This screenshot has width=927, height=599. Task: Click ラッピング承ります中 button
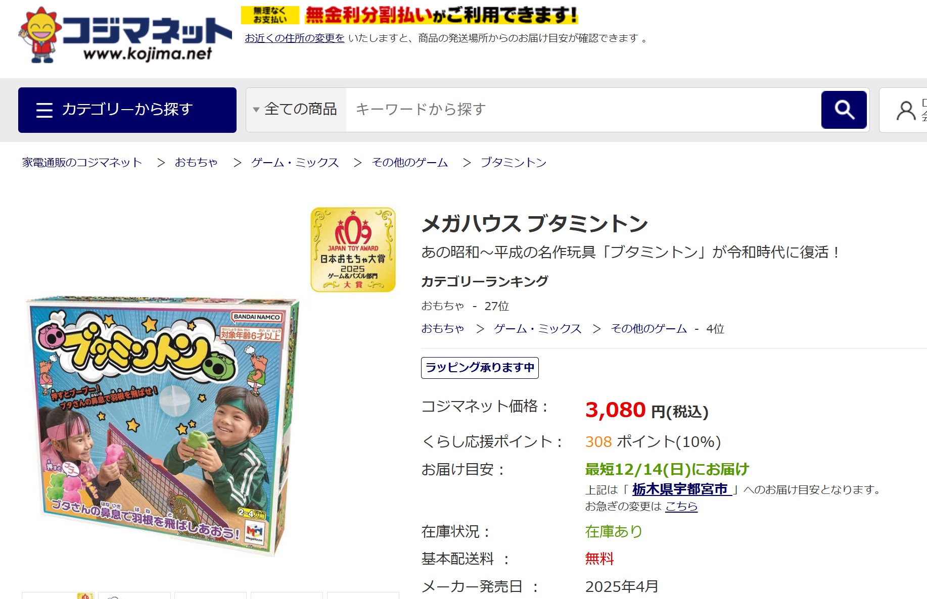[x=480, y=368]
